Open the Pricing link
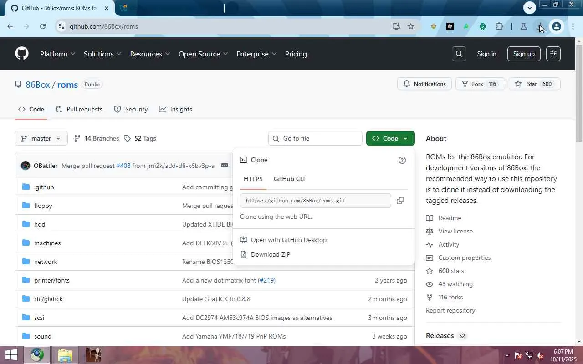This screenshot has width=583, height=364. pyautogui.click(x=296, y=54)
